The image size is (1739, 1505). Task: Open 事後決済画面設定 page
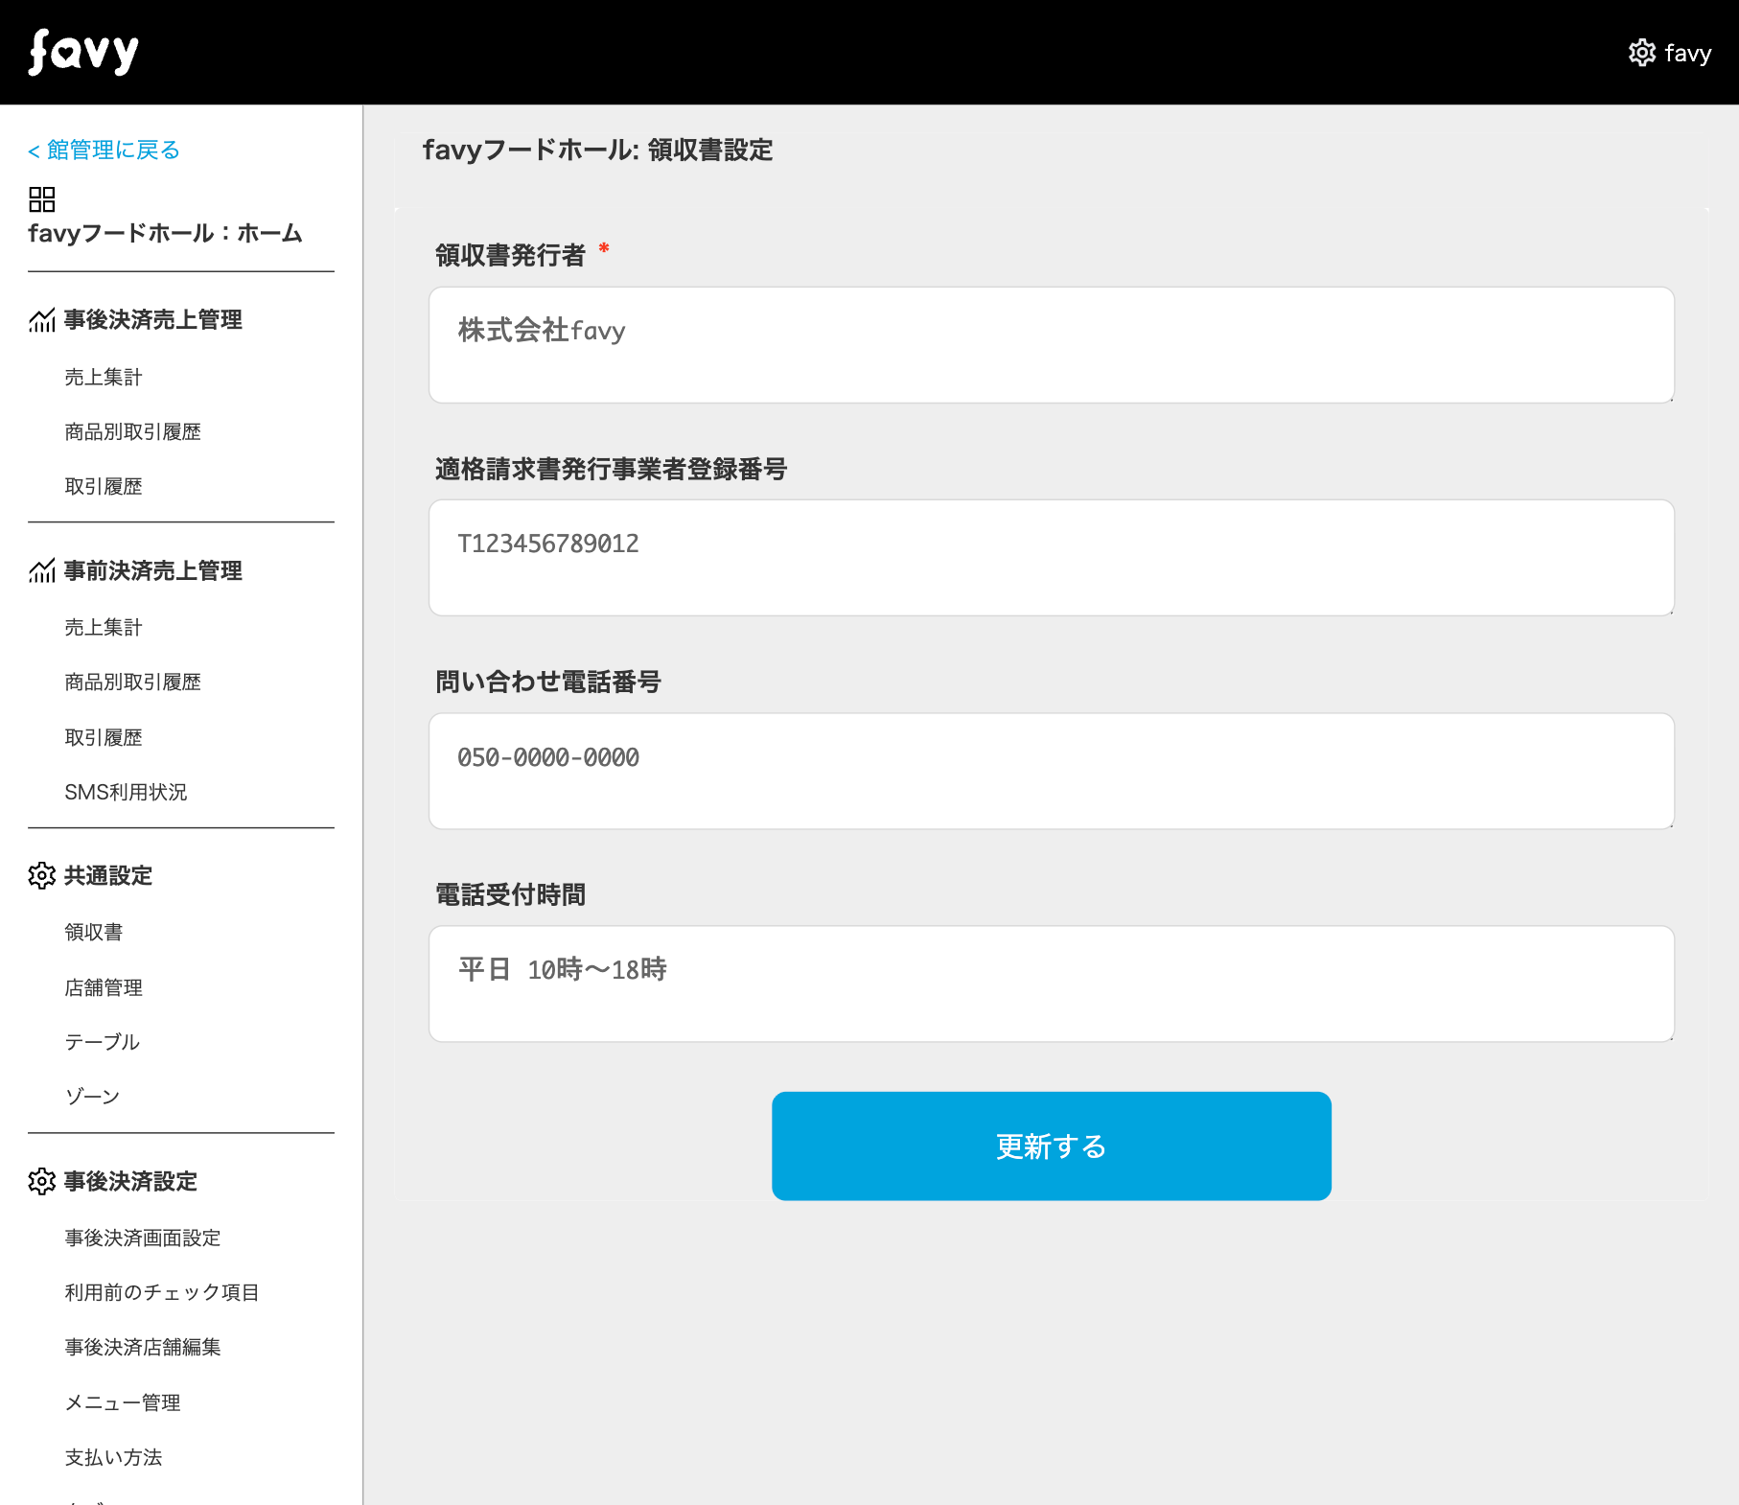coord(143,1239)
